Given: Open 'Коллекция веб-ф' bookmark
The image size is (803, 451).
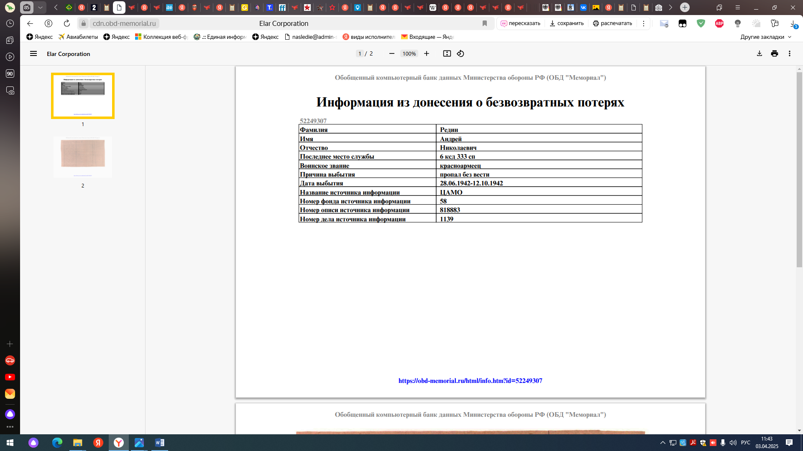Looking at the screenshot, I should point(161,37).
